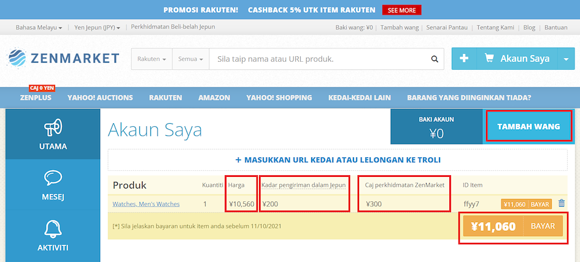Open Bantuan link

click(x=556, y=28)
